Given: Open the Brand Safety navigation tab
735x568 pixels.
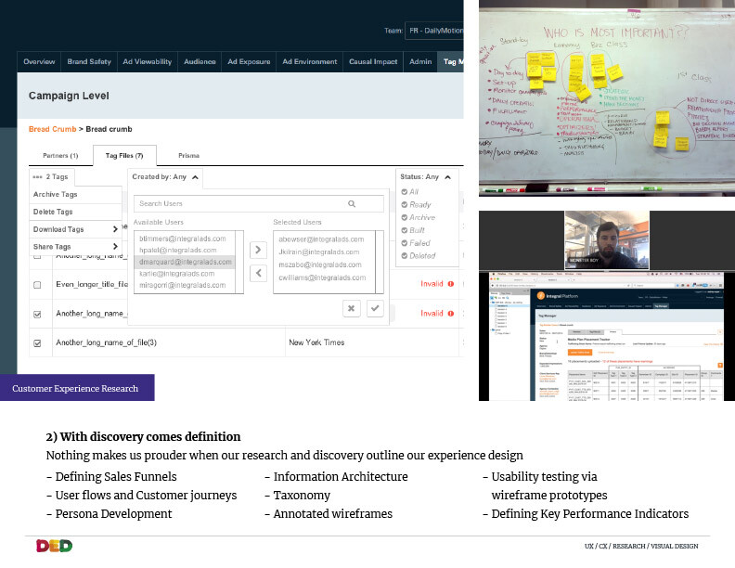Looking at the screenshot, I should [89, 61].
